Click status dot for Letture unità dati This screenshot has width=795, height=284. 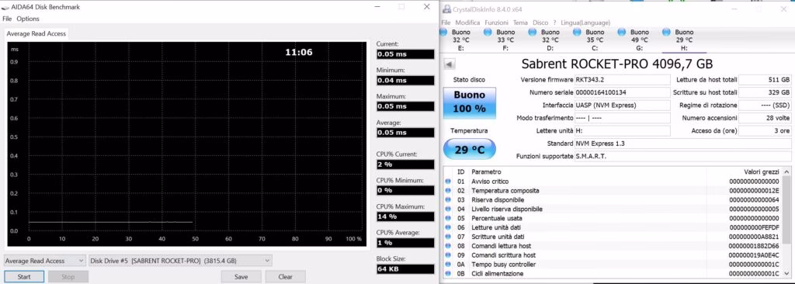(x=448, y=227)
